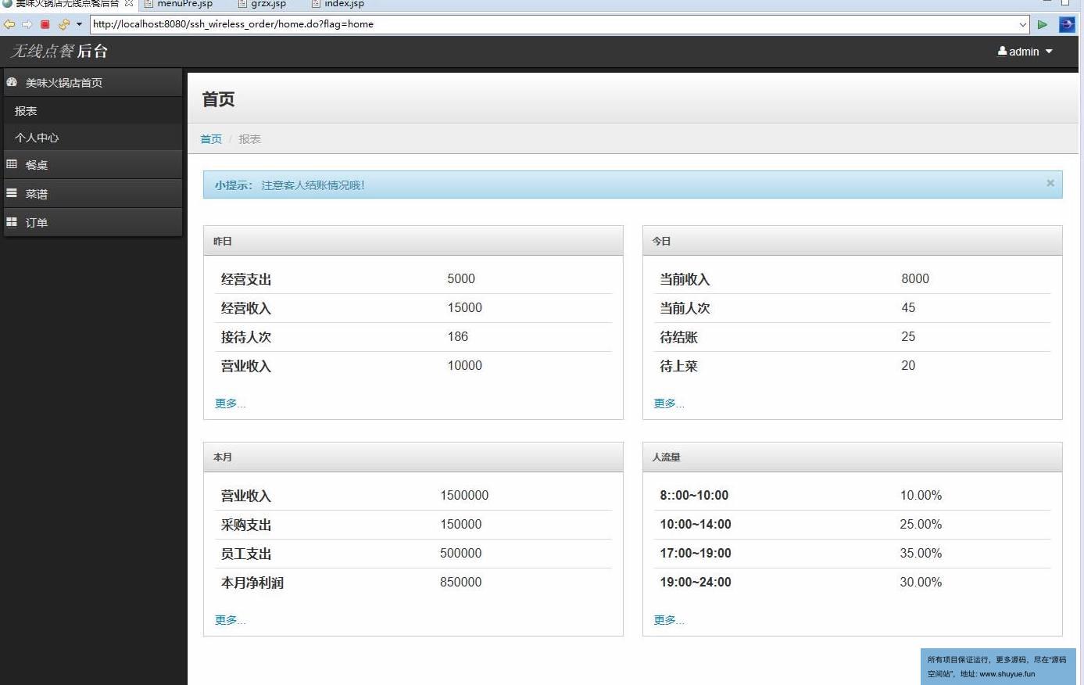Click the 经营收入 row label
Image resolution: width=1084 pixels, height=685 pixels.
pyautogui.click(x=246, y=308)
